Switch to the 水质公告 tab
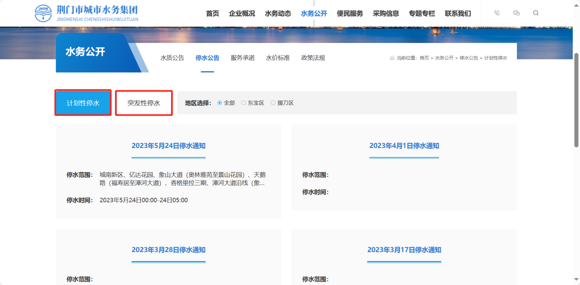 [172, 58]
